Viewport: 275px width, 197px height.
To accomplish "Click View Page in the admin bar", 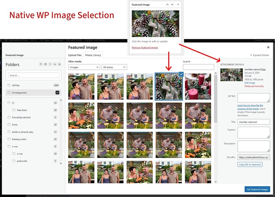I will (x=57, y=40).
